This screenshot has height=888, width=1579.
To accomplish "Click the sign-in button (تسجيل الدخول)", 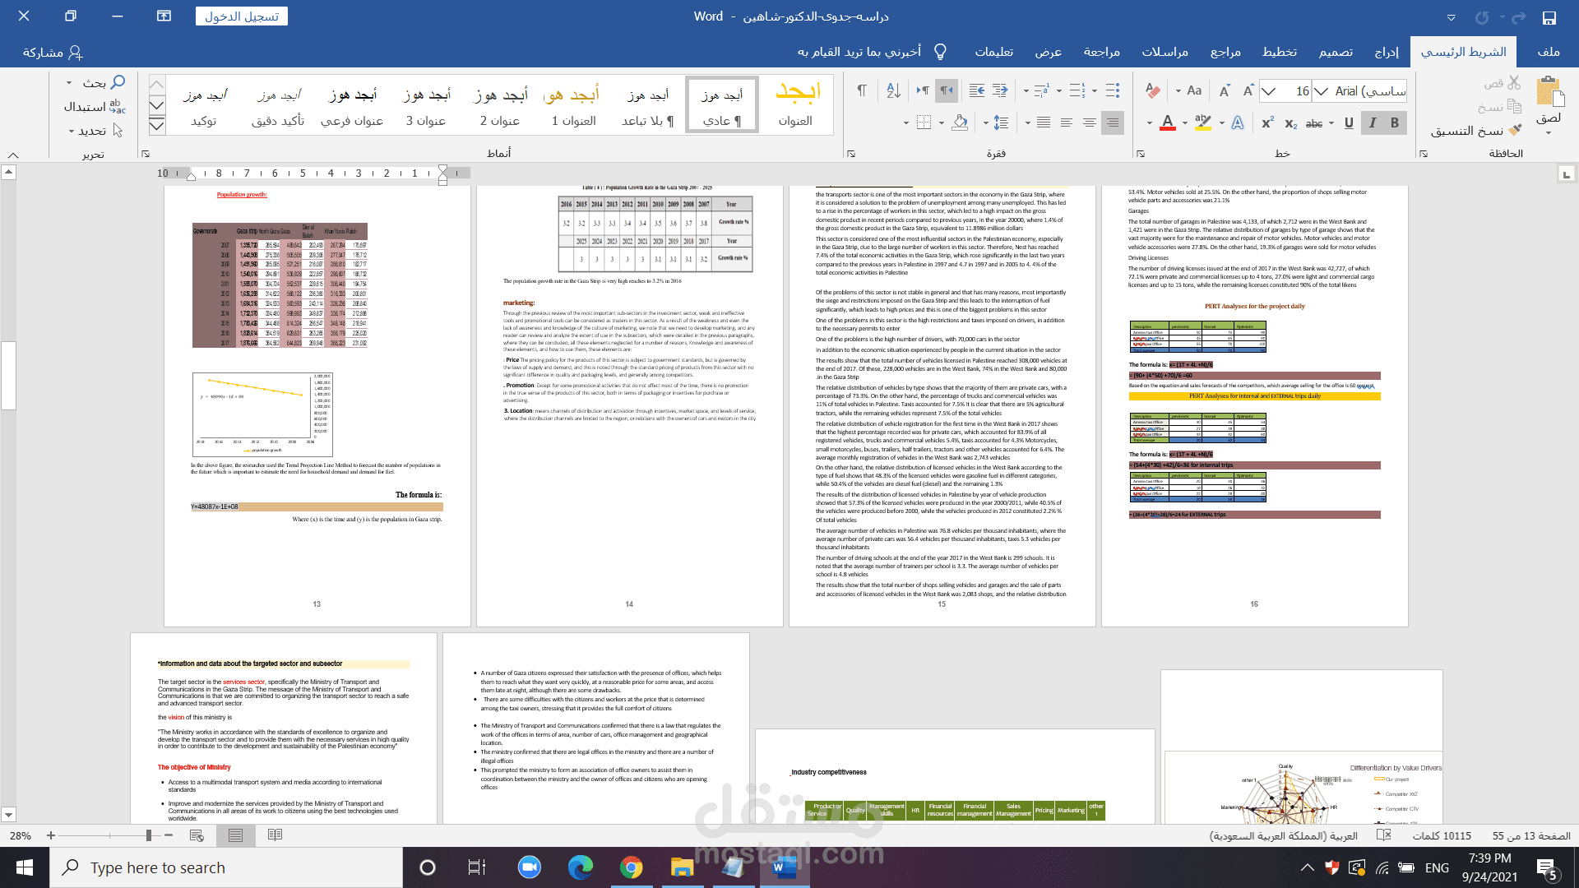I will pos(242,16).
